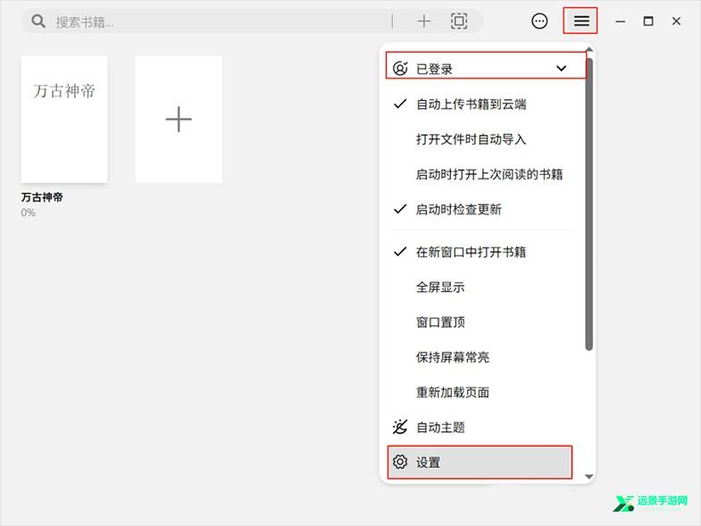Toggle the hamburger main menu button
701x526 pixels.
click(x=581, y=21)
